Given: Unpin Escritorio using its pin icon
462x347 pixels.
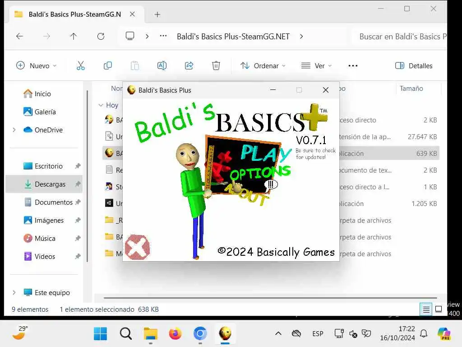Looking at the screenshot, I should click(x=78, y=166).
